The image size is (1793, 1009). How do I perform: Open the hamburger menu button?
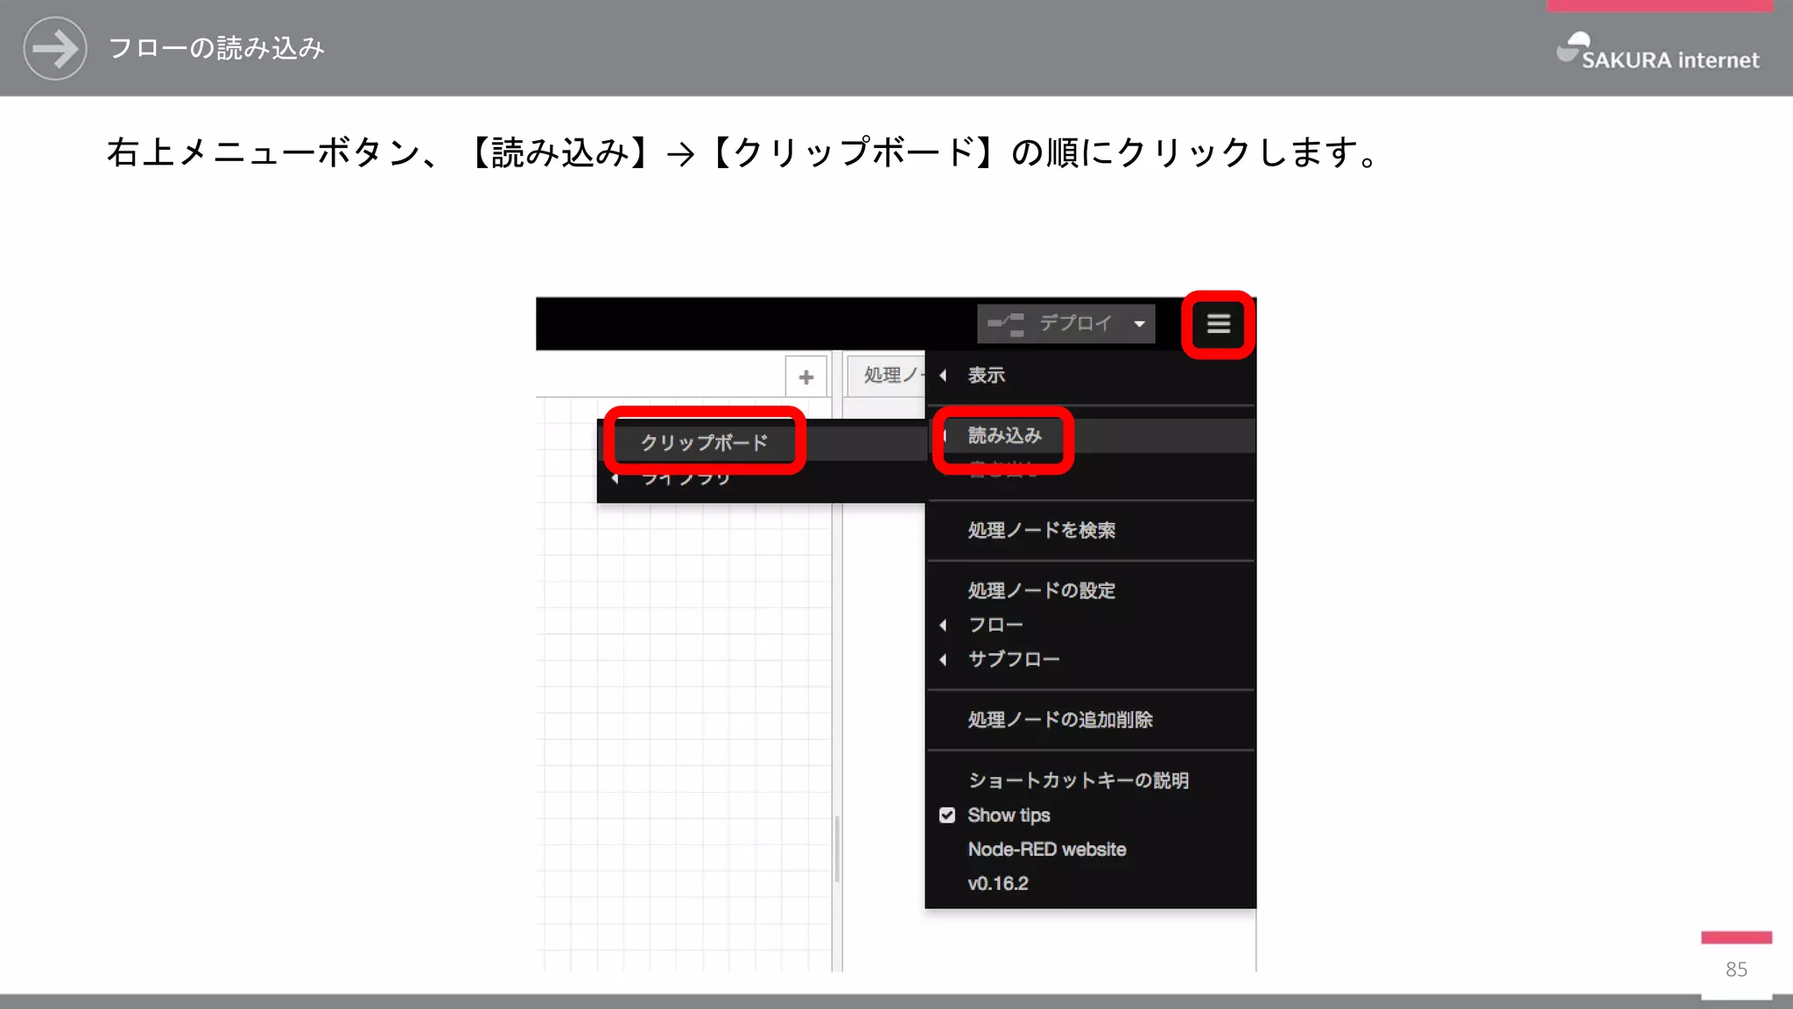[x=1218, y=324]
